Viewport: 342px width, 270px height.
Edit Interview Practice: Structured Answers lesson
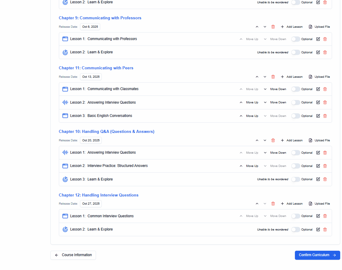[318, 166]
